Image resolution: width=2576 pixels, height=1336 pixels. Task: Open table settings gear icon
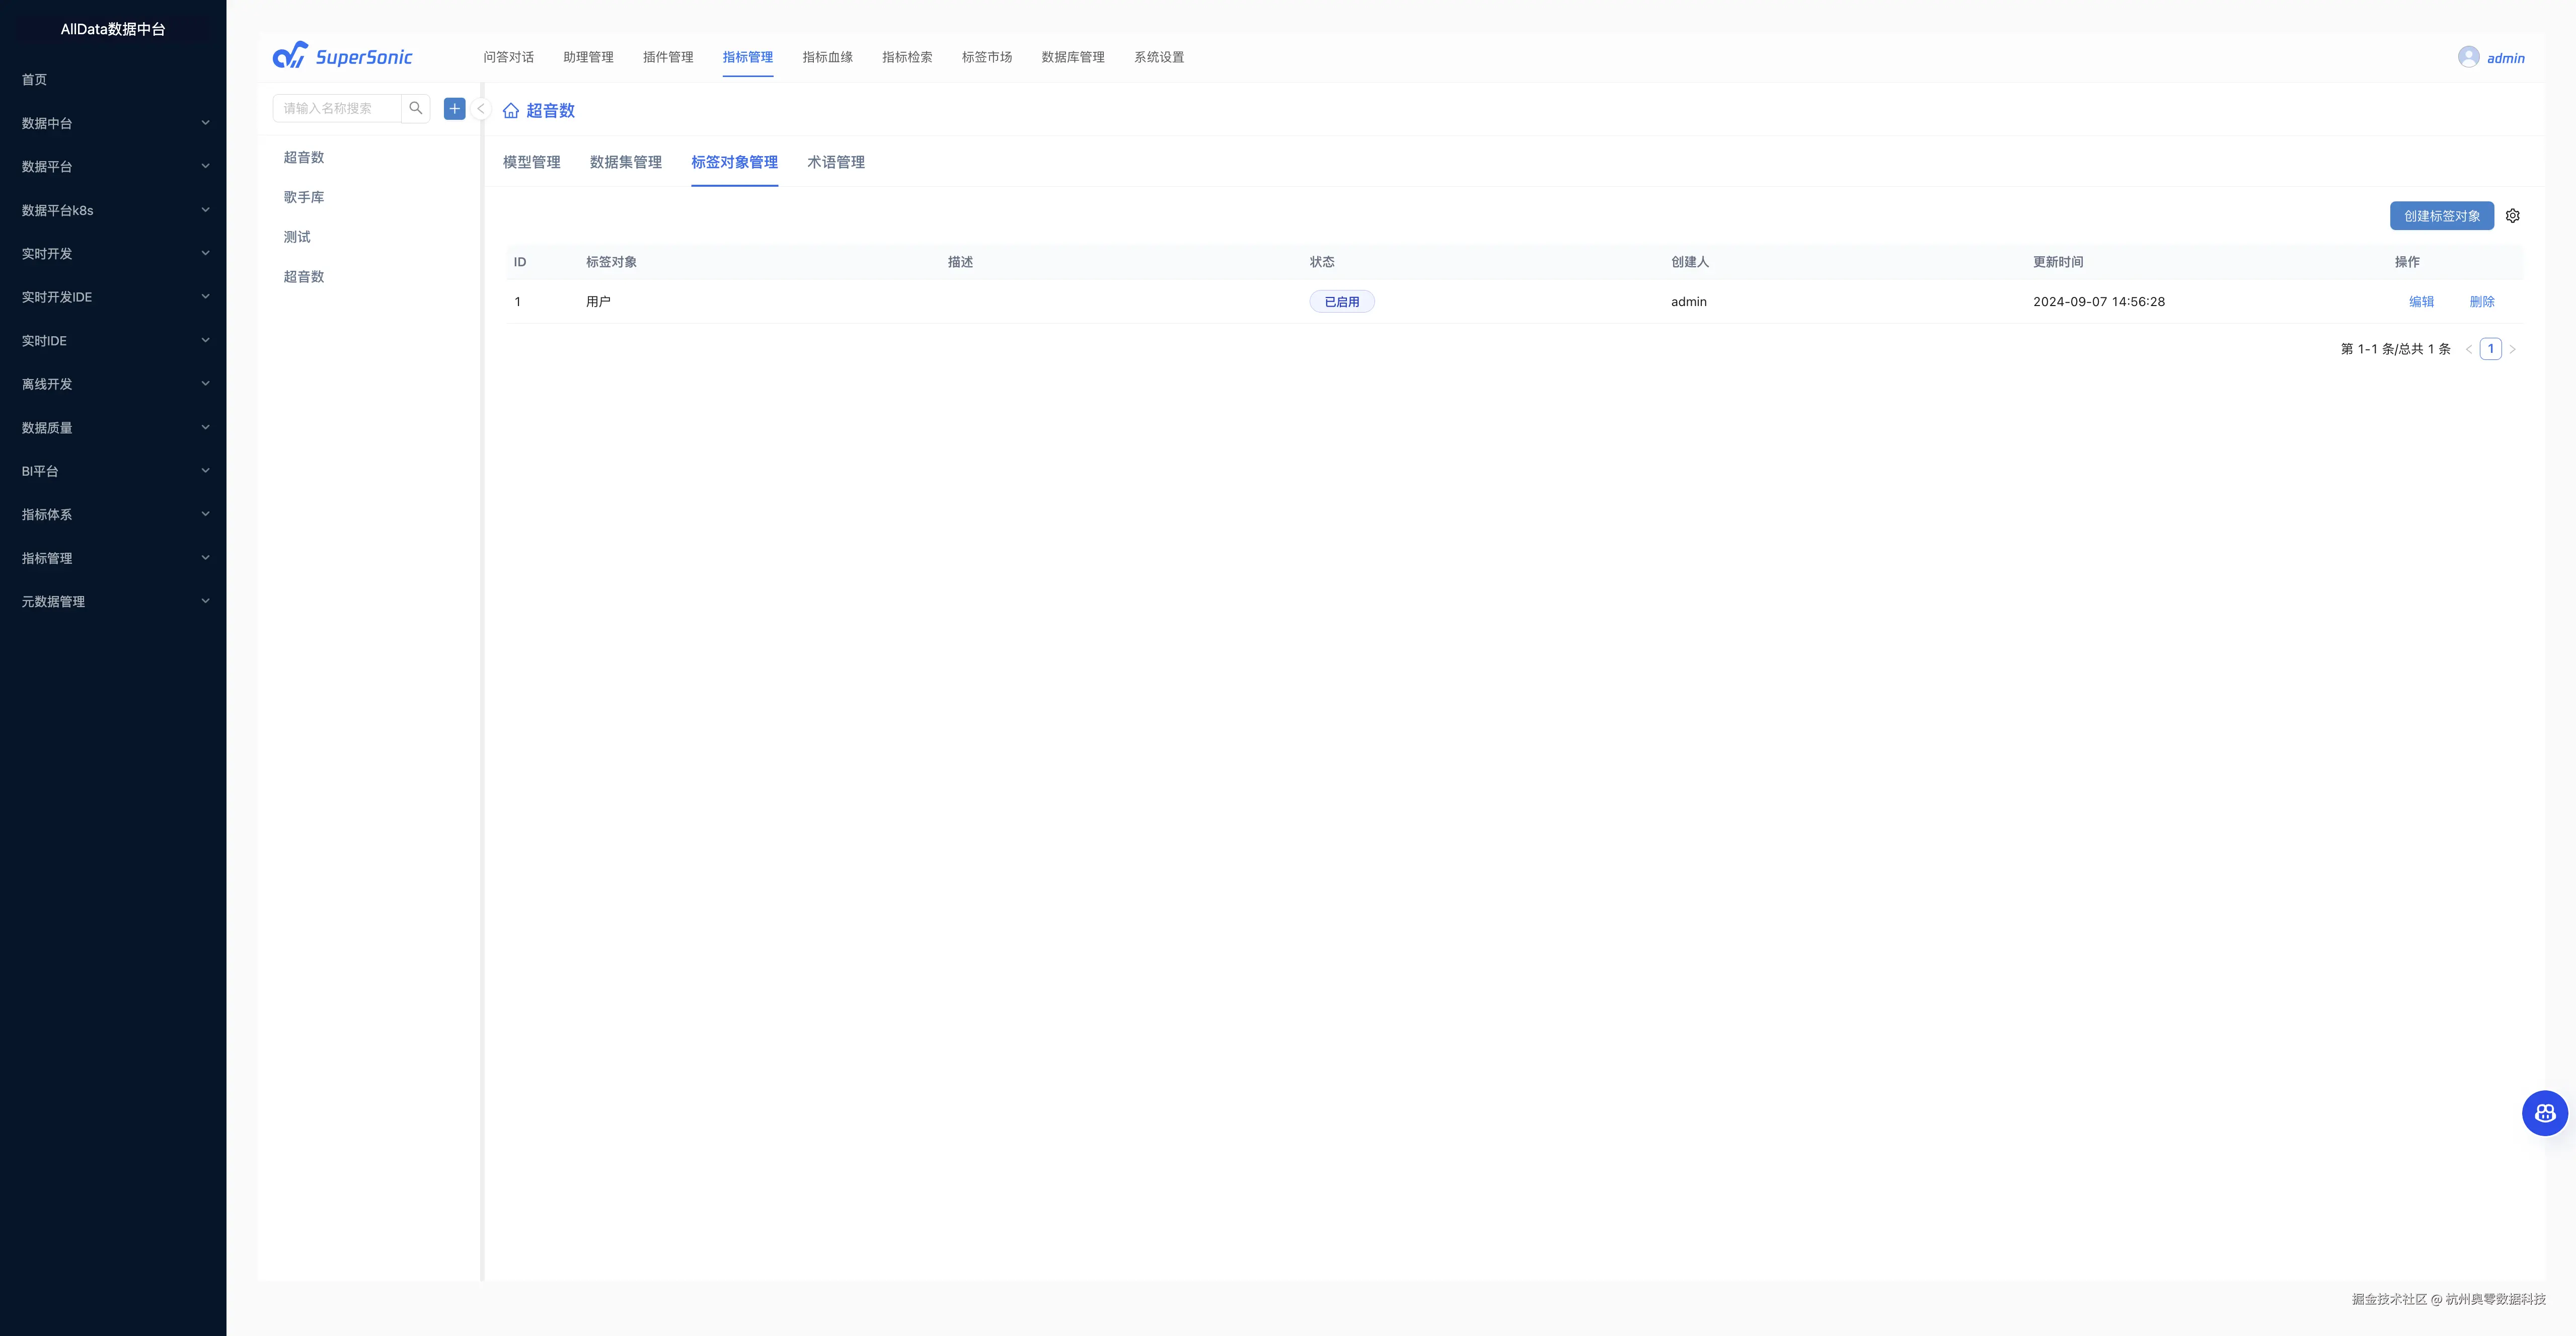coord(2512,216)
